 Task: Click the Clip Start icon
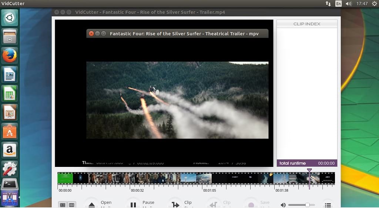(x=175, y=205)
